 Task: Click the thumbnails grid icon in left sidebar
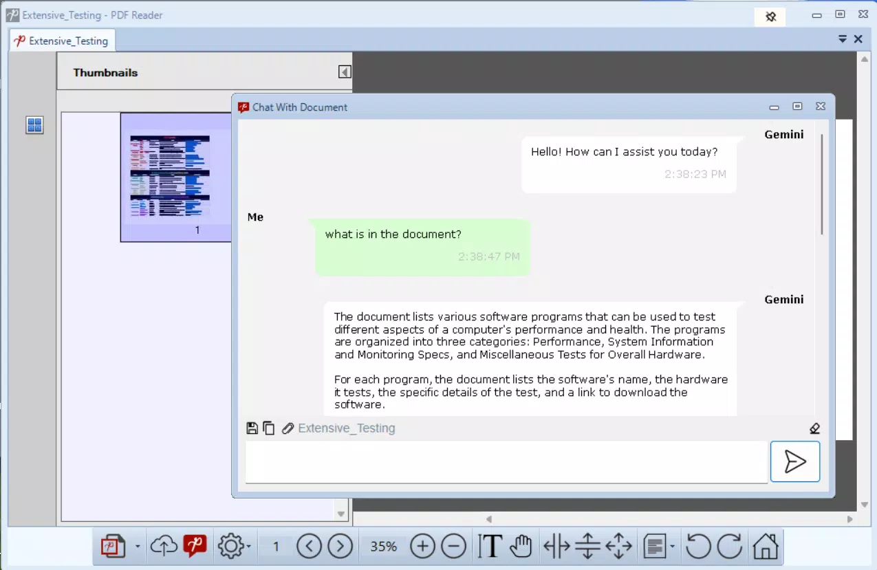click(34, 125)
